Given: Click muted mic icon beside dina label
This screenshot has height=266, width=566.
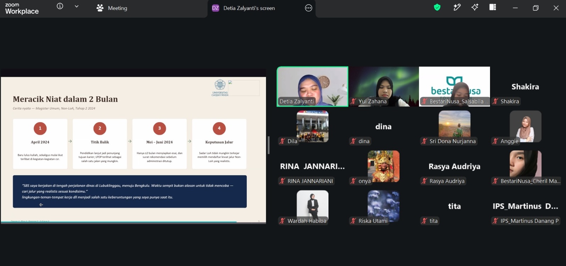Looking at the screenshot, I should tap(353, 141).
